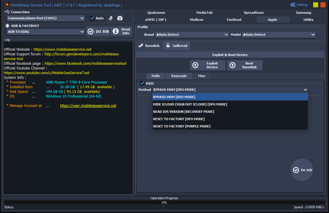Select HIDE ICLOUD (SIGN OUT ICLOUD) method

click(x=190, y=104)
